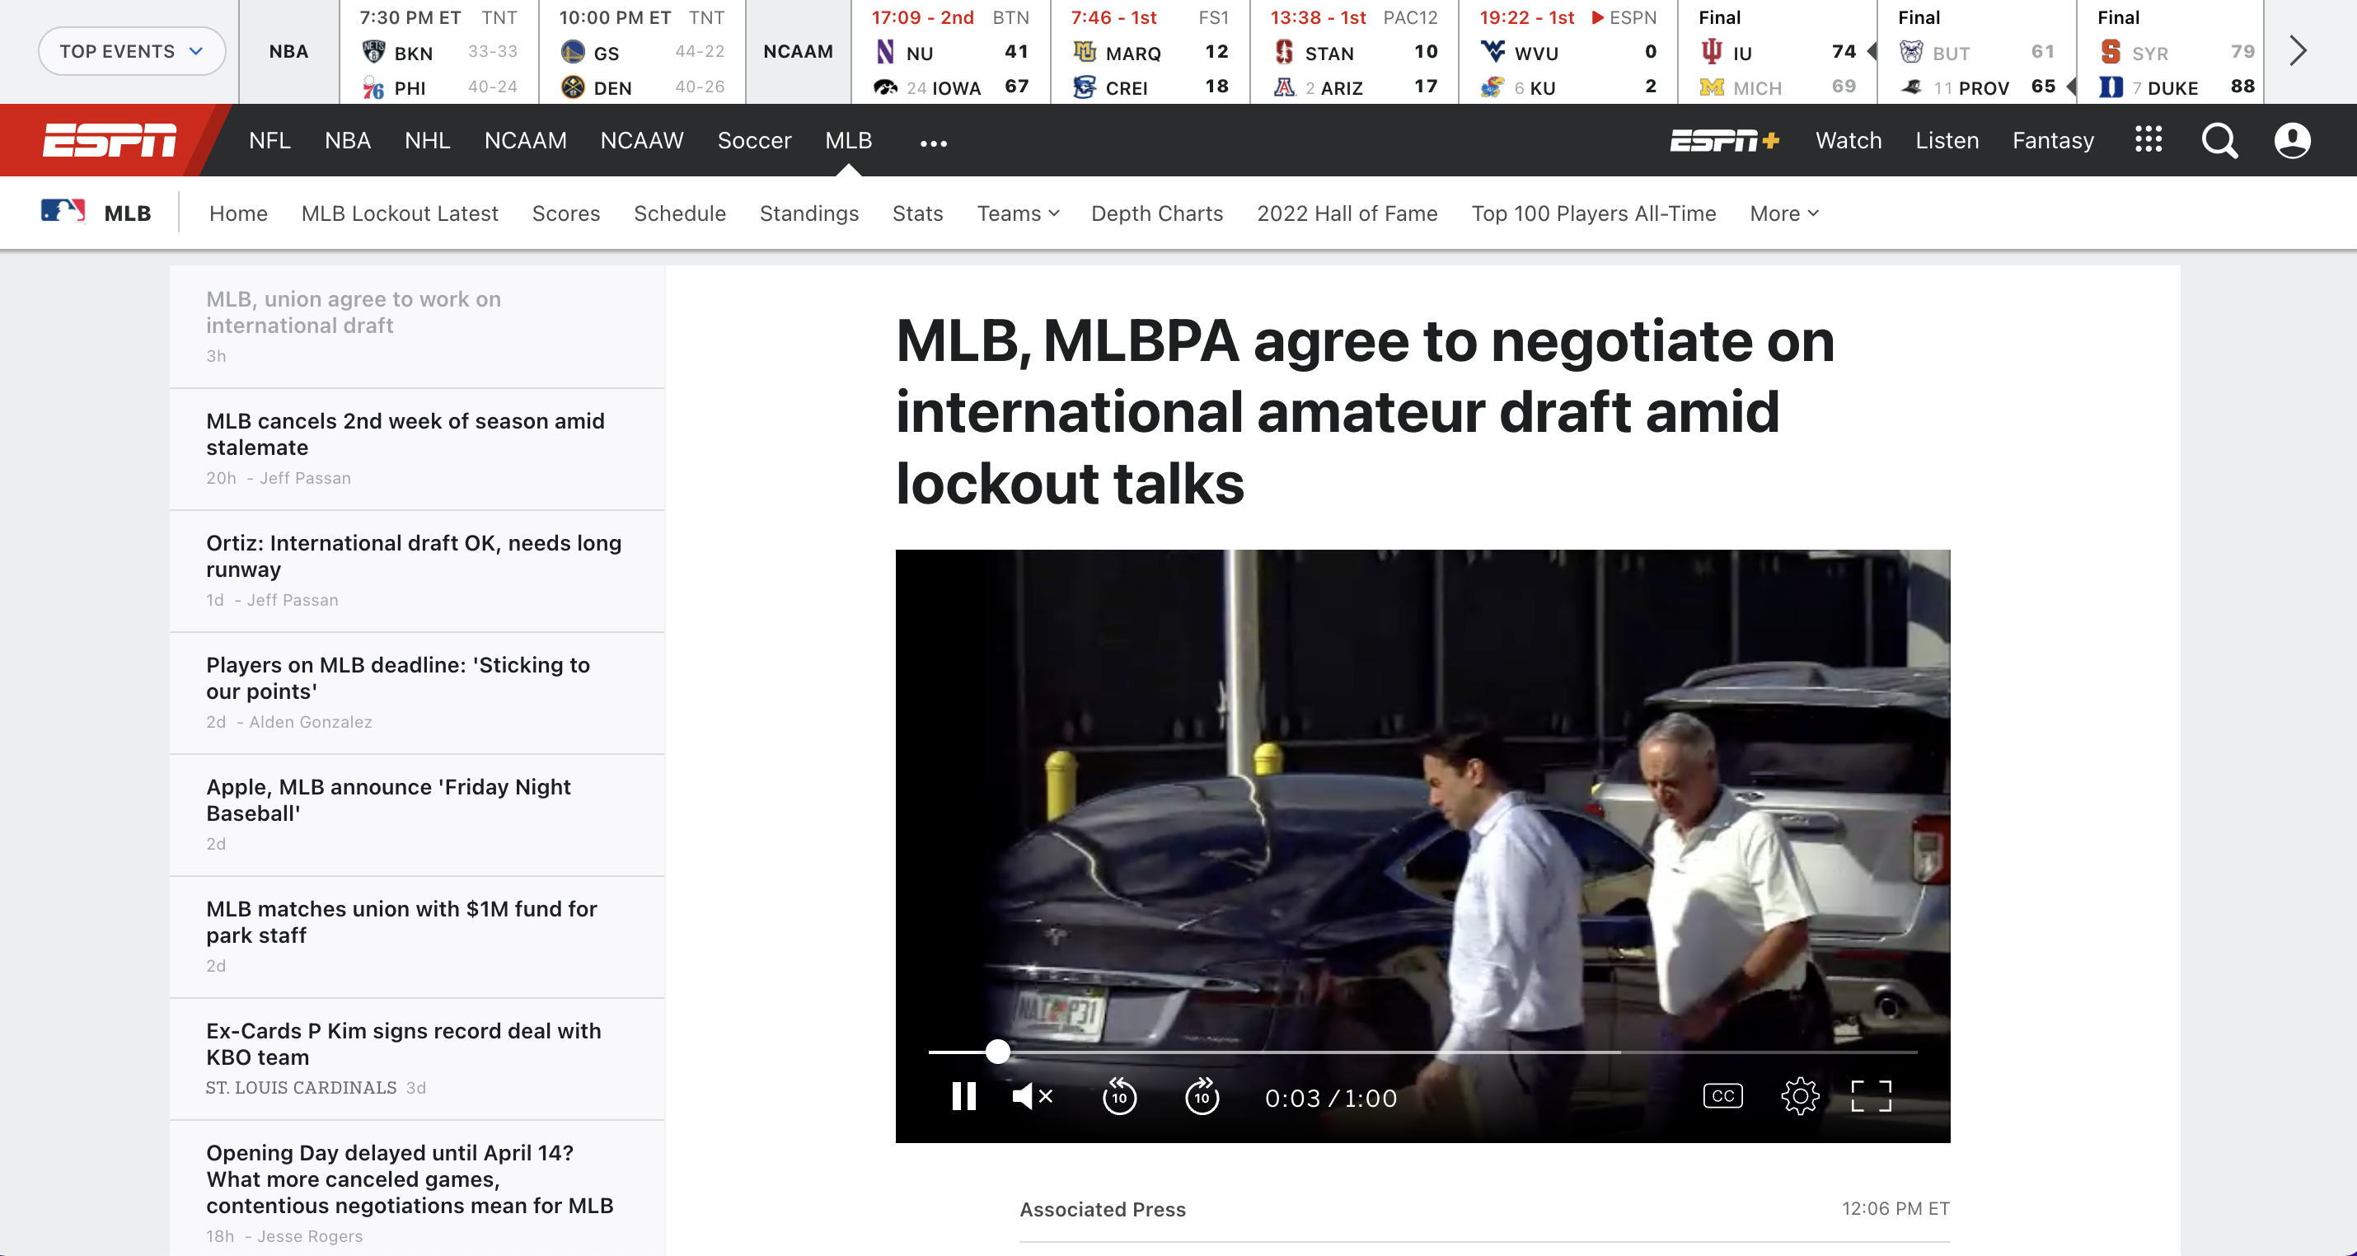Click the search magnifier icon

(x=2219, y=141)
